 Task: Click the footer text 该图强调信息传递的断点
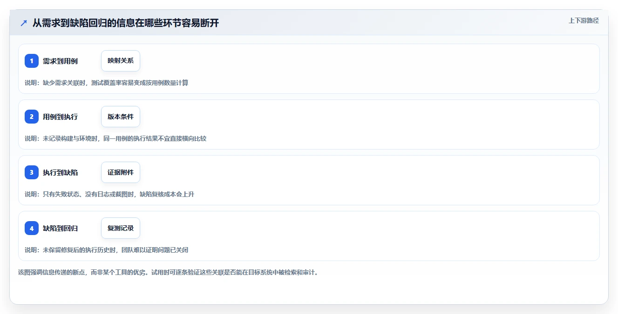[x=168, y=272]
